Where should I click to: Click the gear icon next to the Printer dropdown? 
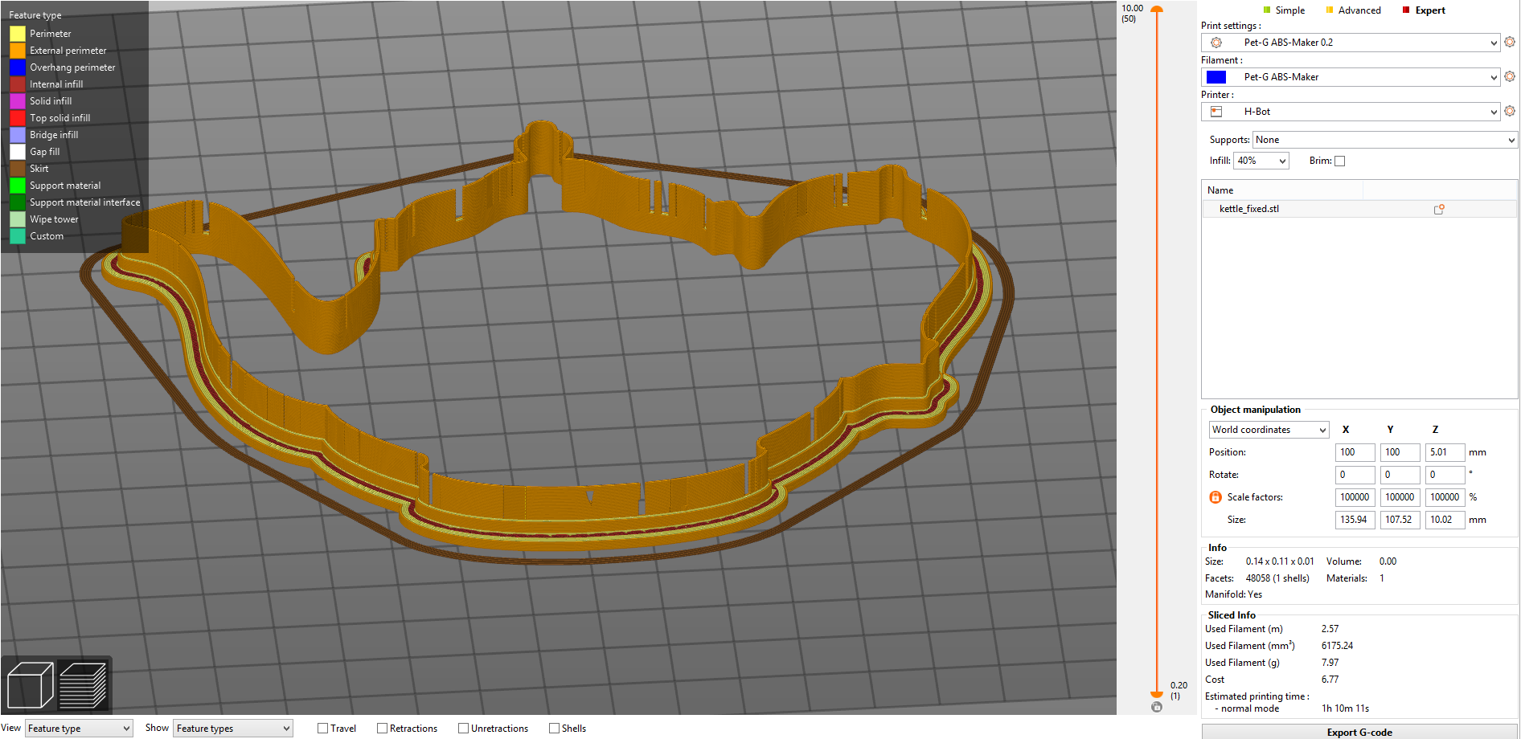coord(1509,112)
